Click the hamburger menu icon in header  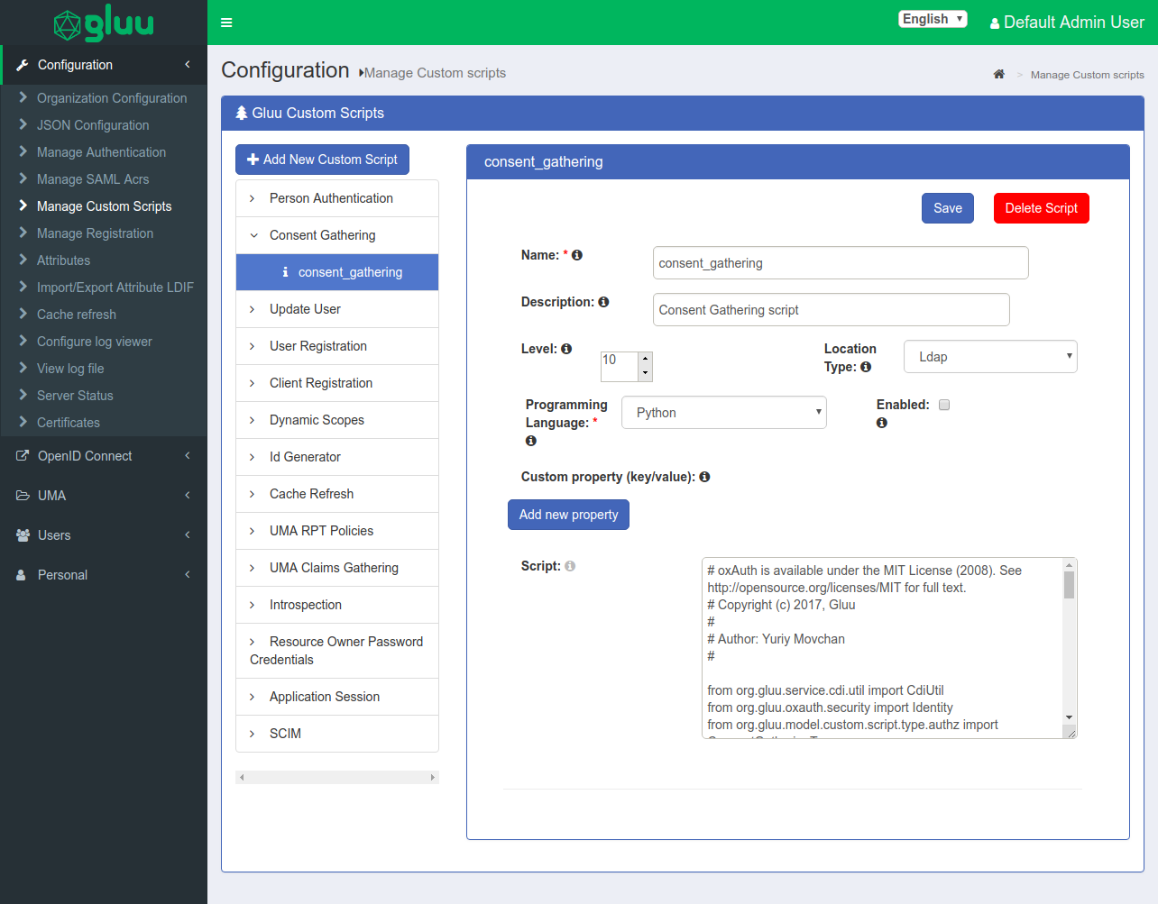226,23
